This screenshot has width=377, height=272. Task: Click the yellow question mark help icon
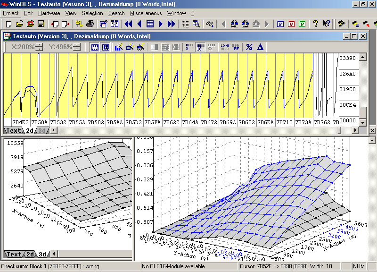pyautogui.click(x=315, y=24)
